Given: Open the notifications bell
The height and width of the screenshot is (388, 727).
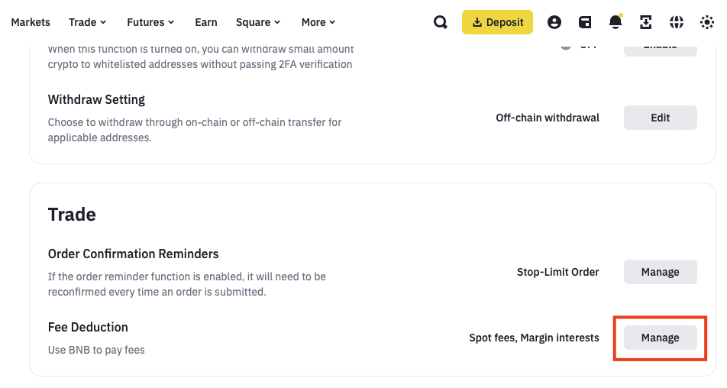Looking at the screenshot, I should (x=616, y=22).
